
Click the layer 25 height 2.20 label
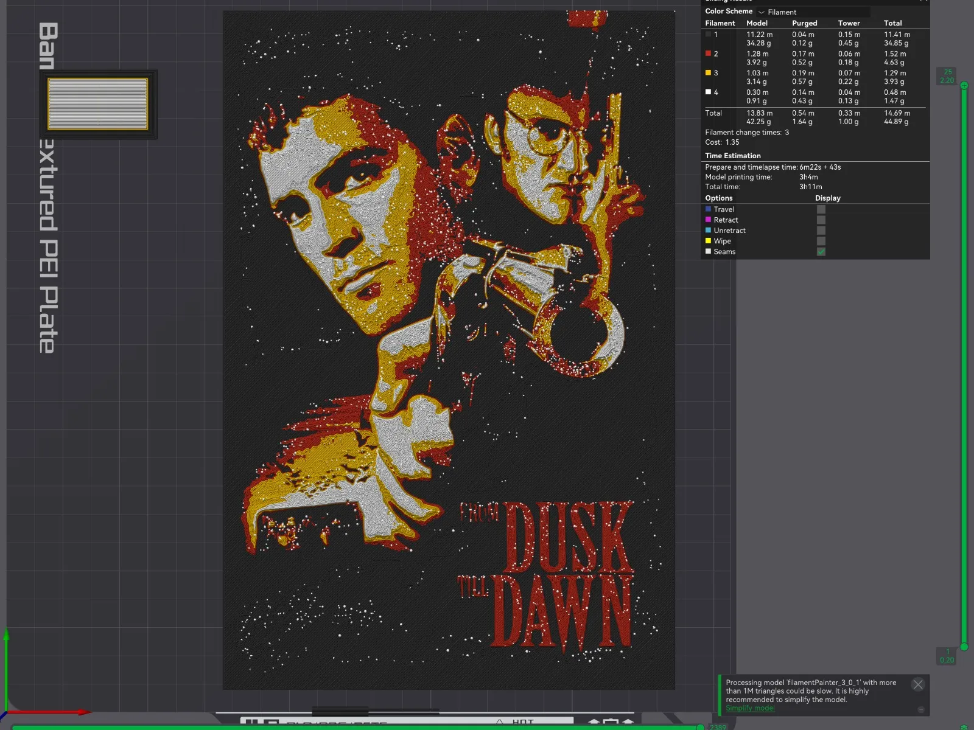[947, 76]
